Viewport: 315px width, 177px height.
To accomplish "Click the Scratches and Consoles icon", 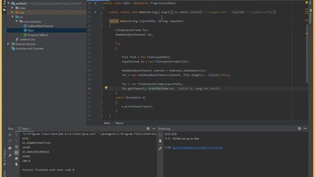I will pyautogui.click(x=13, y=49).
